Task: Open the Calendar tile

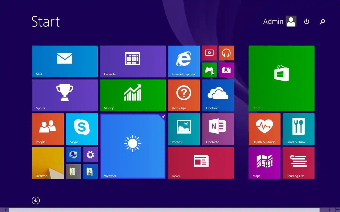Action: pos(133,61)
